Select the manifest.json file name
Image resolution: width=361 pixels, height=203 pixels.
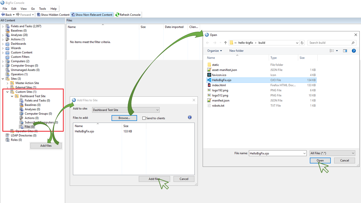[221, 100]
